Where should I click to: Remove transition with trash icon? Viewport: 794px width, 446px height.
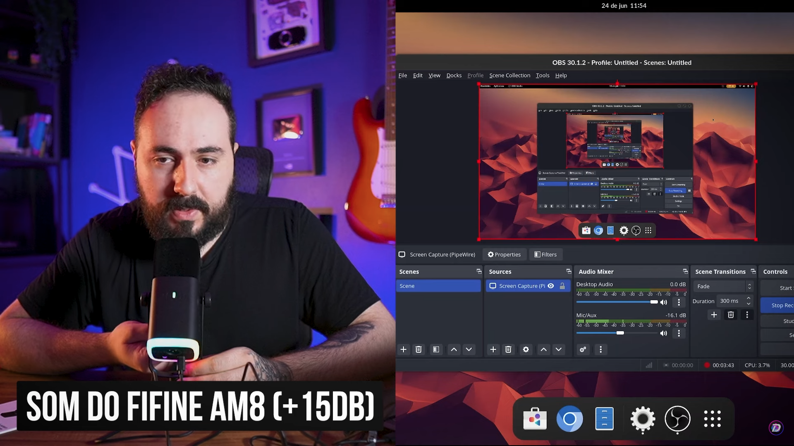pos(731,315)
